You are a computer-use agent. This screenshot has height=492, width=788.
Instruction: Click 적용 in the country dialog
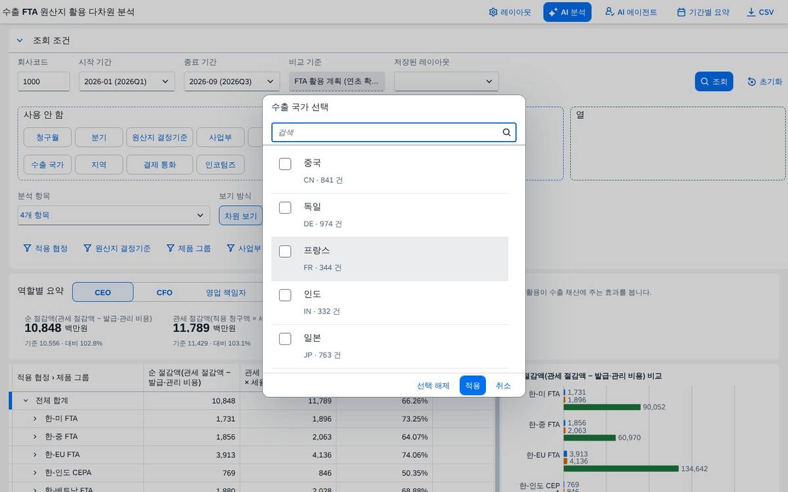pyautogui.click(x=473, y=386)
